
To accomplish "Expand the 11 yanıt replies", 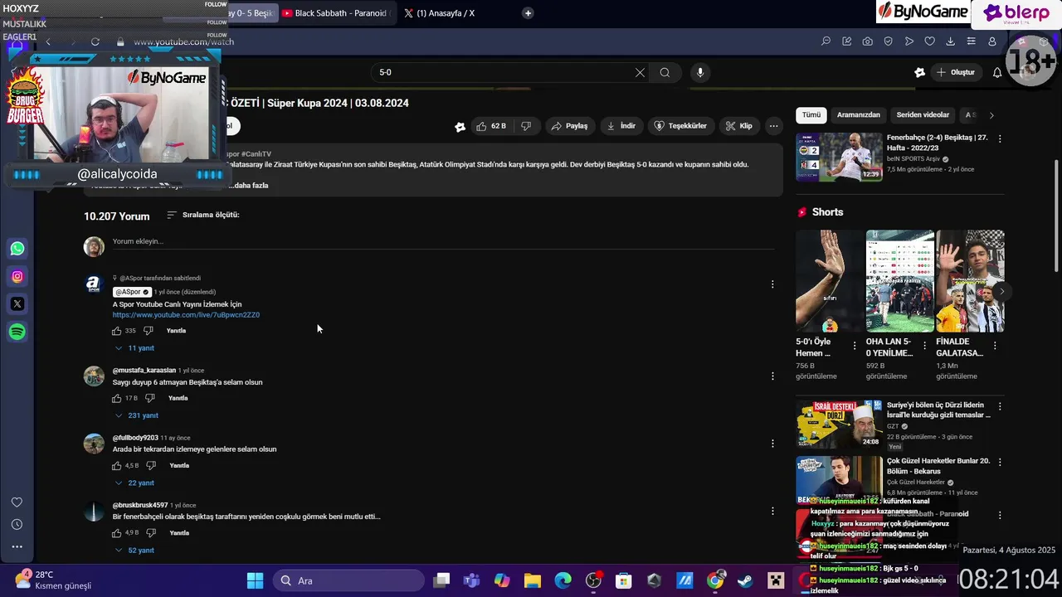I will click(134, 348).
